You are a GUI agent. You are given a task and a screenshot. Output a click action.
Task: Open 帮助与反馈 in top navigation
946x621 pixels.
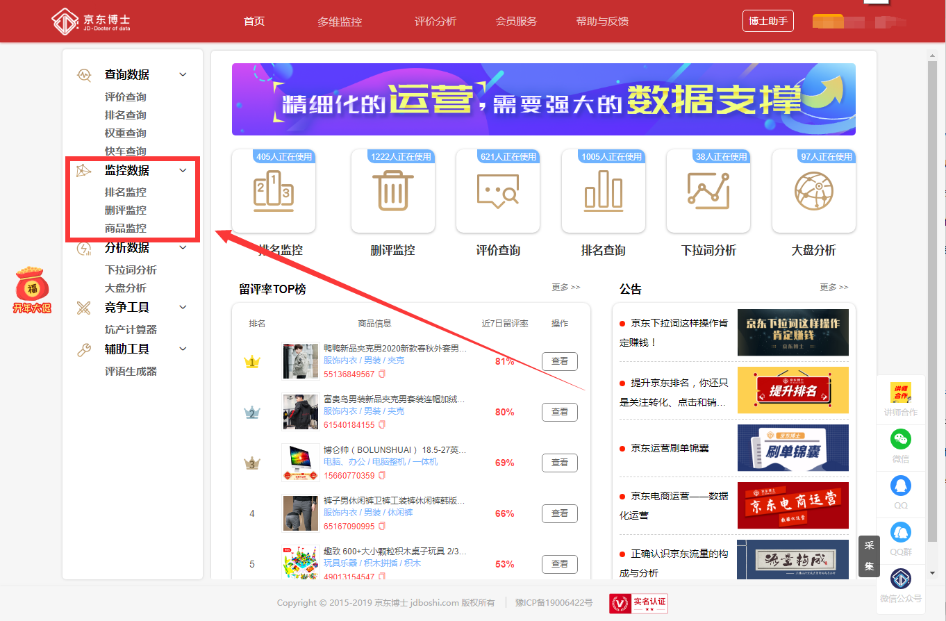point(602,22)
